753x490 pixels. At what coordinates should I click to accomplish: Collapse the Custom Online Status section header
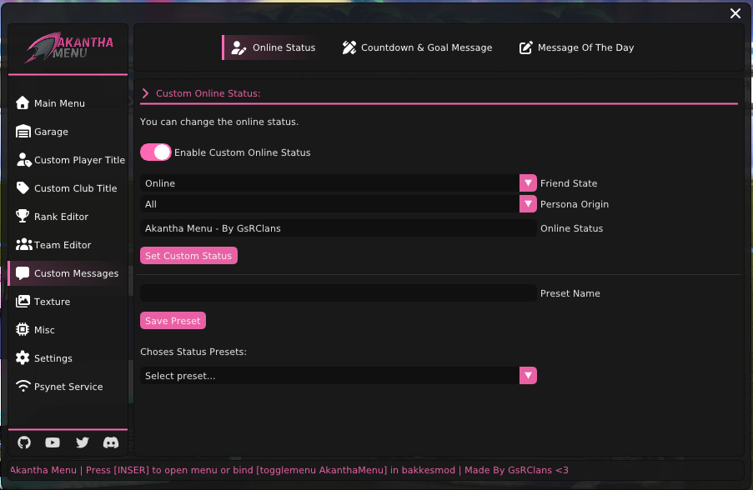(146, 92)
